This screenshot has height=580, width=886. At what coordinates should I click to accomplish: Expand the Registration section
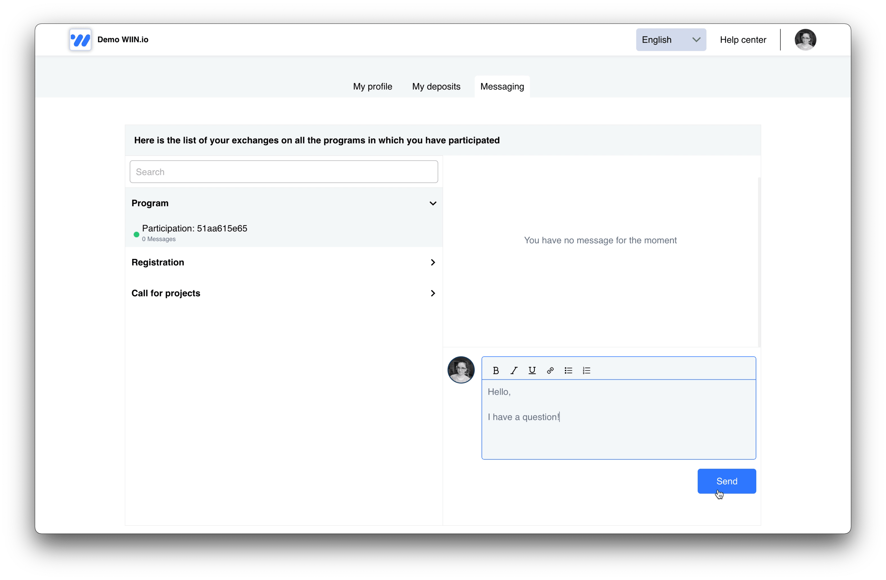433,263
